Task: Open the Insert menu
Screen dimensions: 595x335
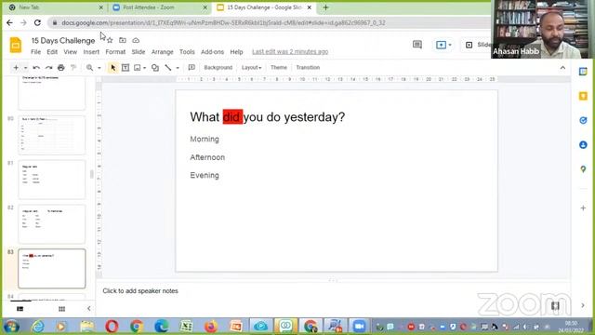Action: click(91, 52)
